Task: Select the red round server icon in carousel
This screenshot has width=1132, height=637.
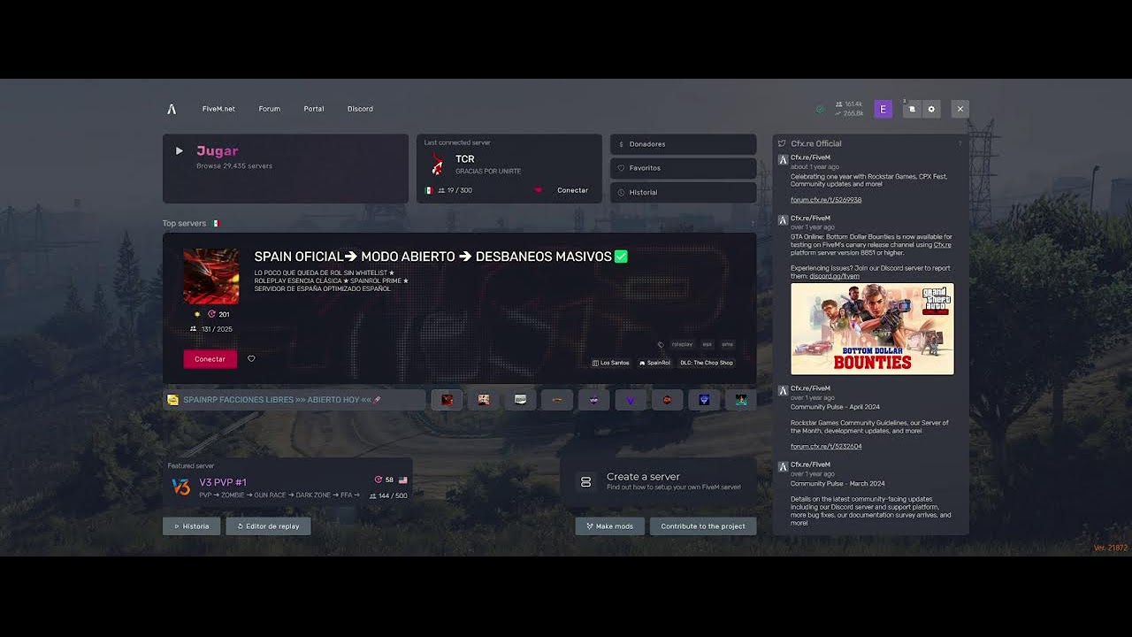Action: (x=668, y=400)
